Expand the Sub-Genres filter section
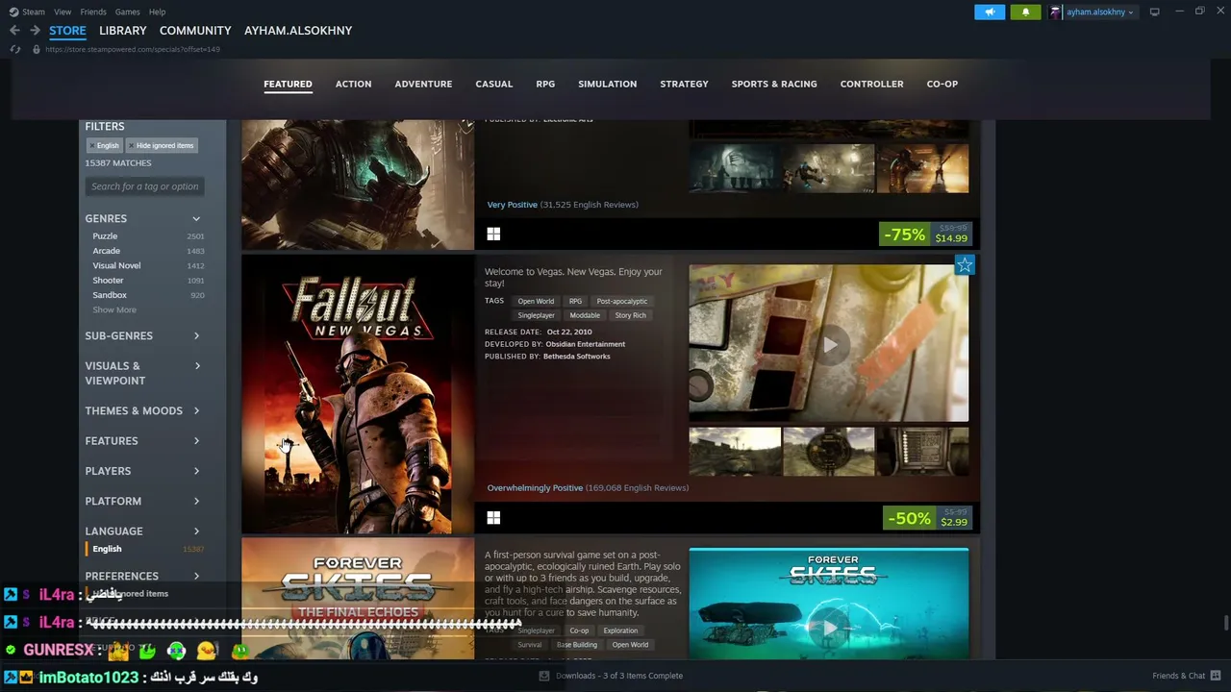The image size is (1231, 692). (144, 335)
